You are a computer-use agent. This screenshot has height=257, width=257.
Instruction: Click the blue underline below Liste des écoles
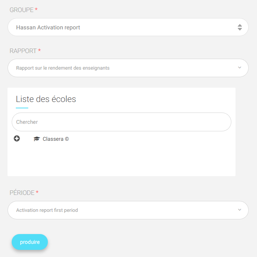[x=22, y=108]
